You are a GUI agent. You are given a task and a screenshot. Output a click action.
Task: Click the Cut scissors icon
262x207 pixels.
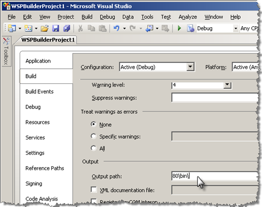click(80, 28)
